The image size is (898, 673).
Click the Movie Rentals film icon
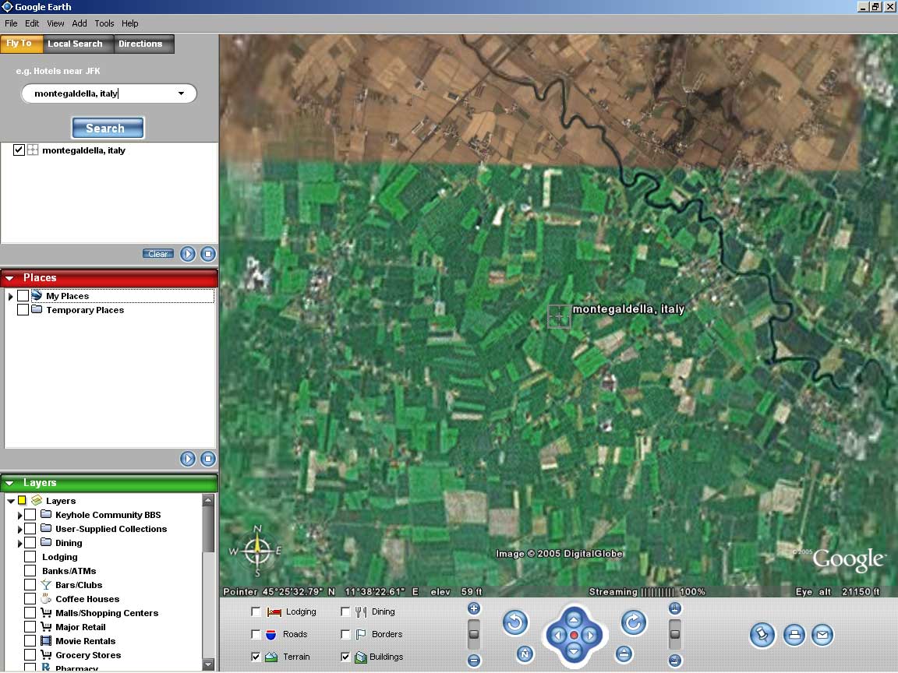(x=46, y=641)
